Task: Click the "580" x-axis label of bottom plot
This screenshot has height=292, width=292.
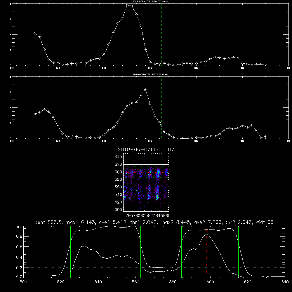Action: (173, 282)
